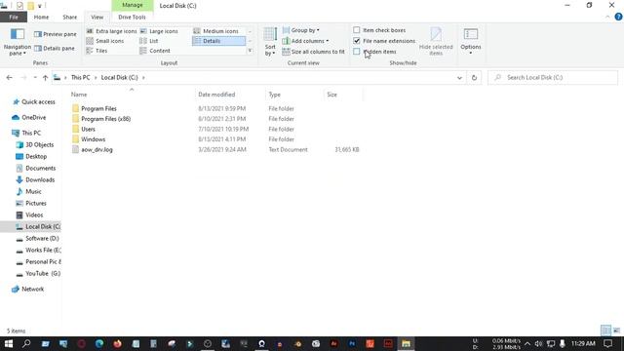Toggle the Details pane
The height and width of the screenshot is (351, 624).
[x=55, y=48]
